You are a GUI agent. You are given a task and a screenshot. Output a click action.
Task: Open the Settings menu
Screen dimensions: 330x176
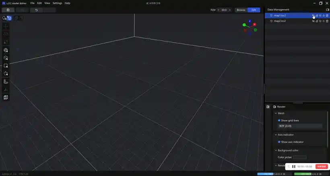click(57, 3)
